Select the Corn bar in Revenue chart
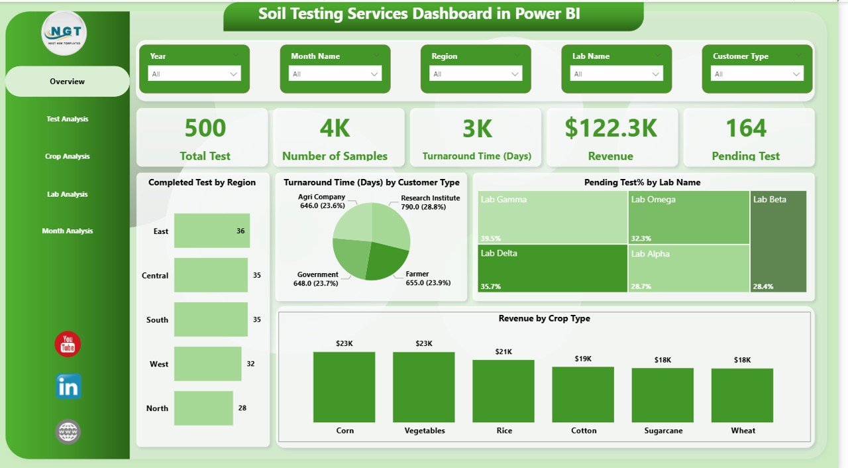848x468 pixels. click(x=344, y=384)
